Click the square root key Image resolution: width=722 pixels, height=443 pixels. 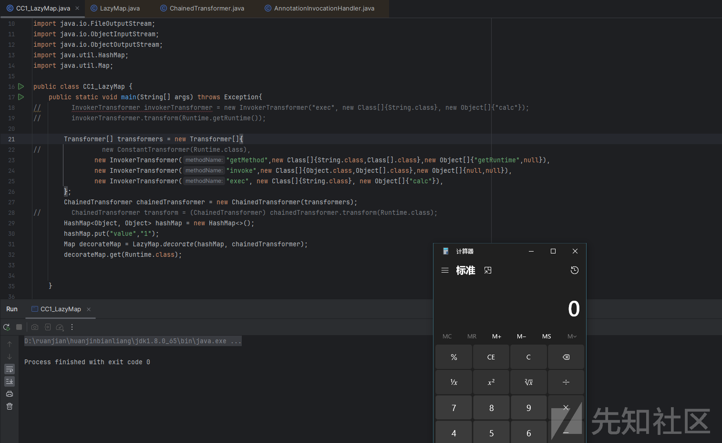coord(528,382)
